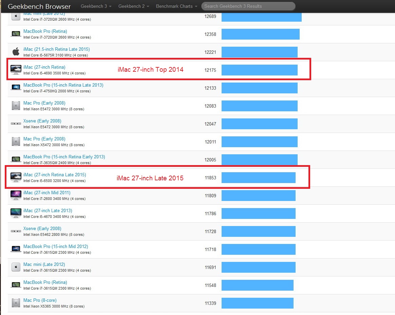Click the iMac 27-inch Mid 2011 icon
The height and width of the screenshot is (315, 395).
tap(16, 195)
